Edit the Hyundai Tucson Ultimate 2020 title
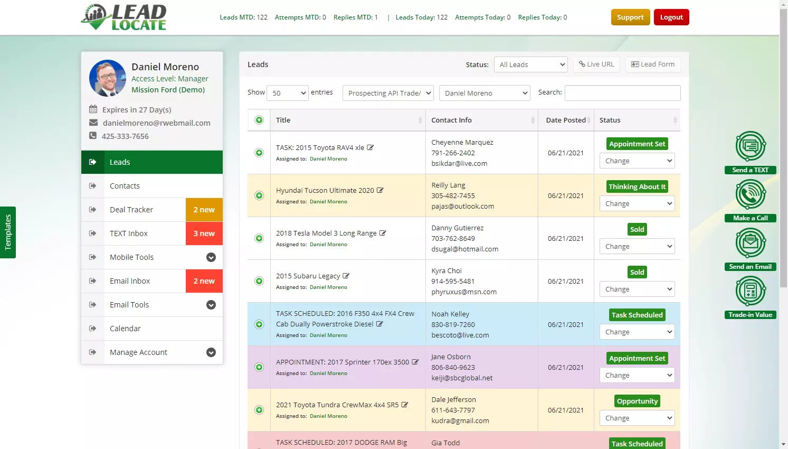788x449 pixels. 380,190
